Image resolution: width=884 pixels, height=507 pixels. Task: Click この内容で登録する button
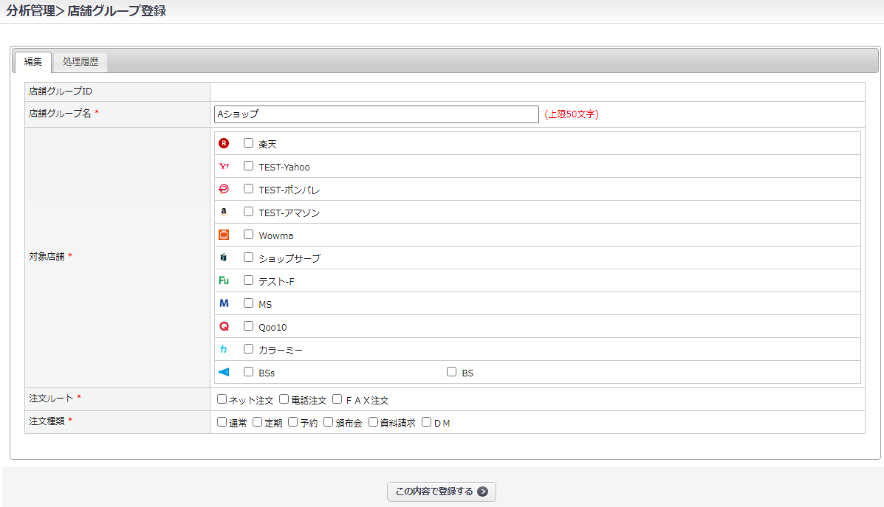click(x=442, y=492)
